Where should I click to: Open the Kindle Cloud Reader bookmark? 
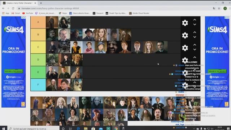139,13
